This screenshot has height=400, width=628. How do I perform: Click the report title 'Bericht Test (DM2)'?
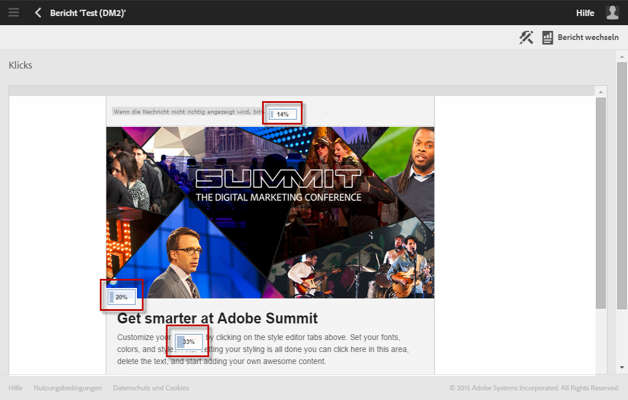88,13
